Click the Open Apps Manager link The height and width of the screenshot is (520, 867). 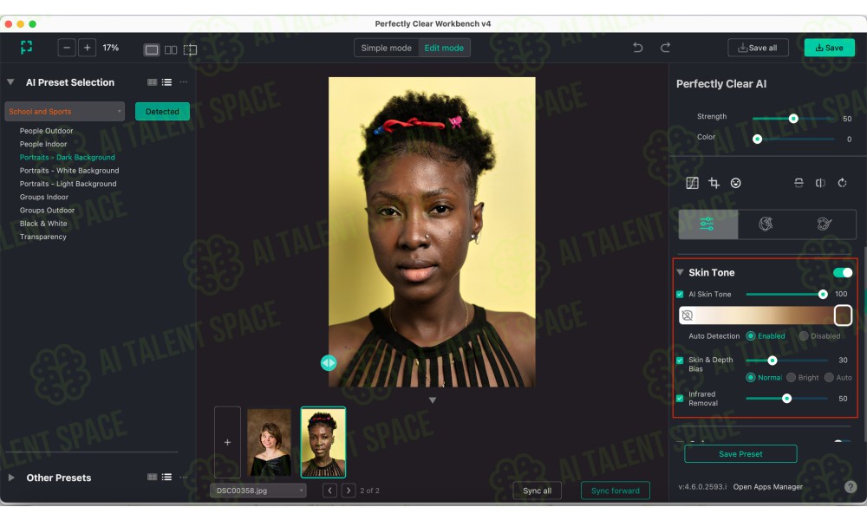767,487
